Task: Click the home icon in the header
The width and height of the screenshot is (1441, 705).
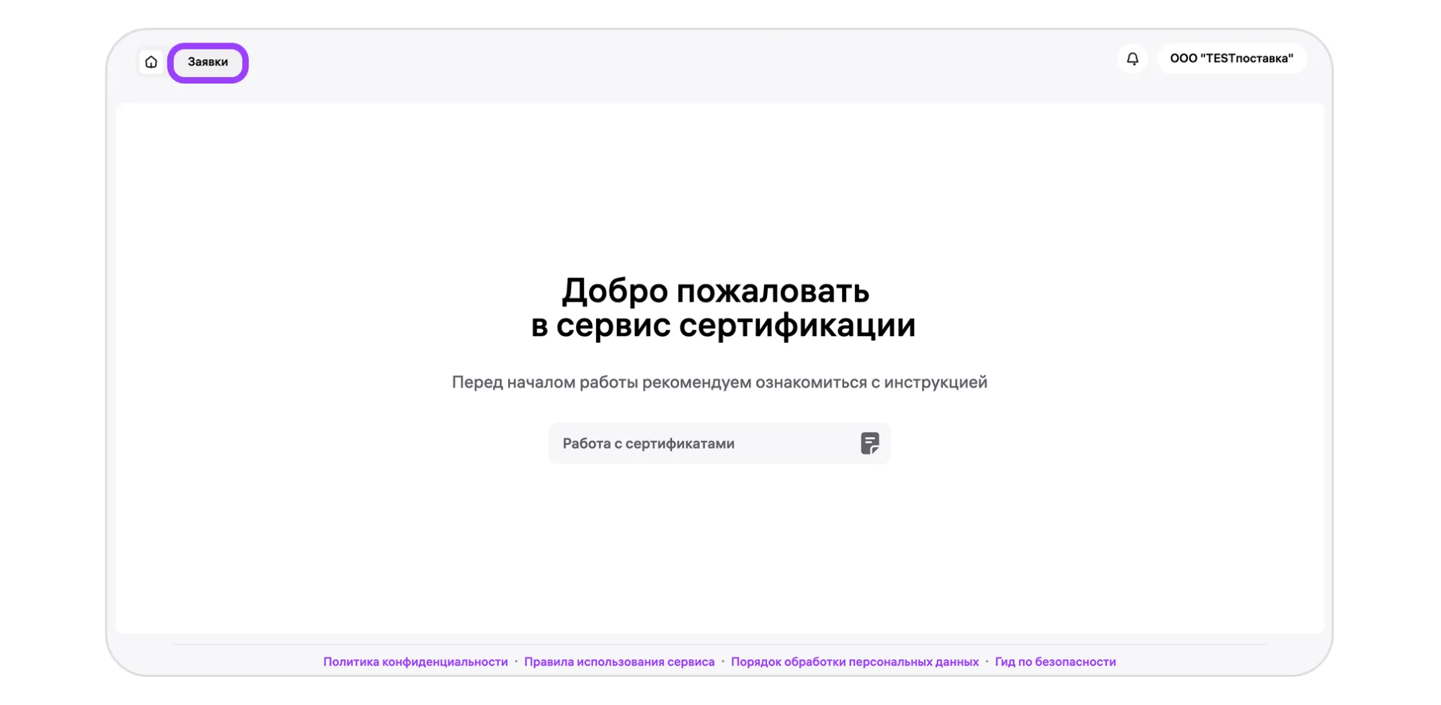Action: (x=151, y=62)
